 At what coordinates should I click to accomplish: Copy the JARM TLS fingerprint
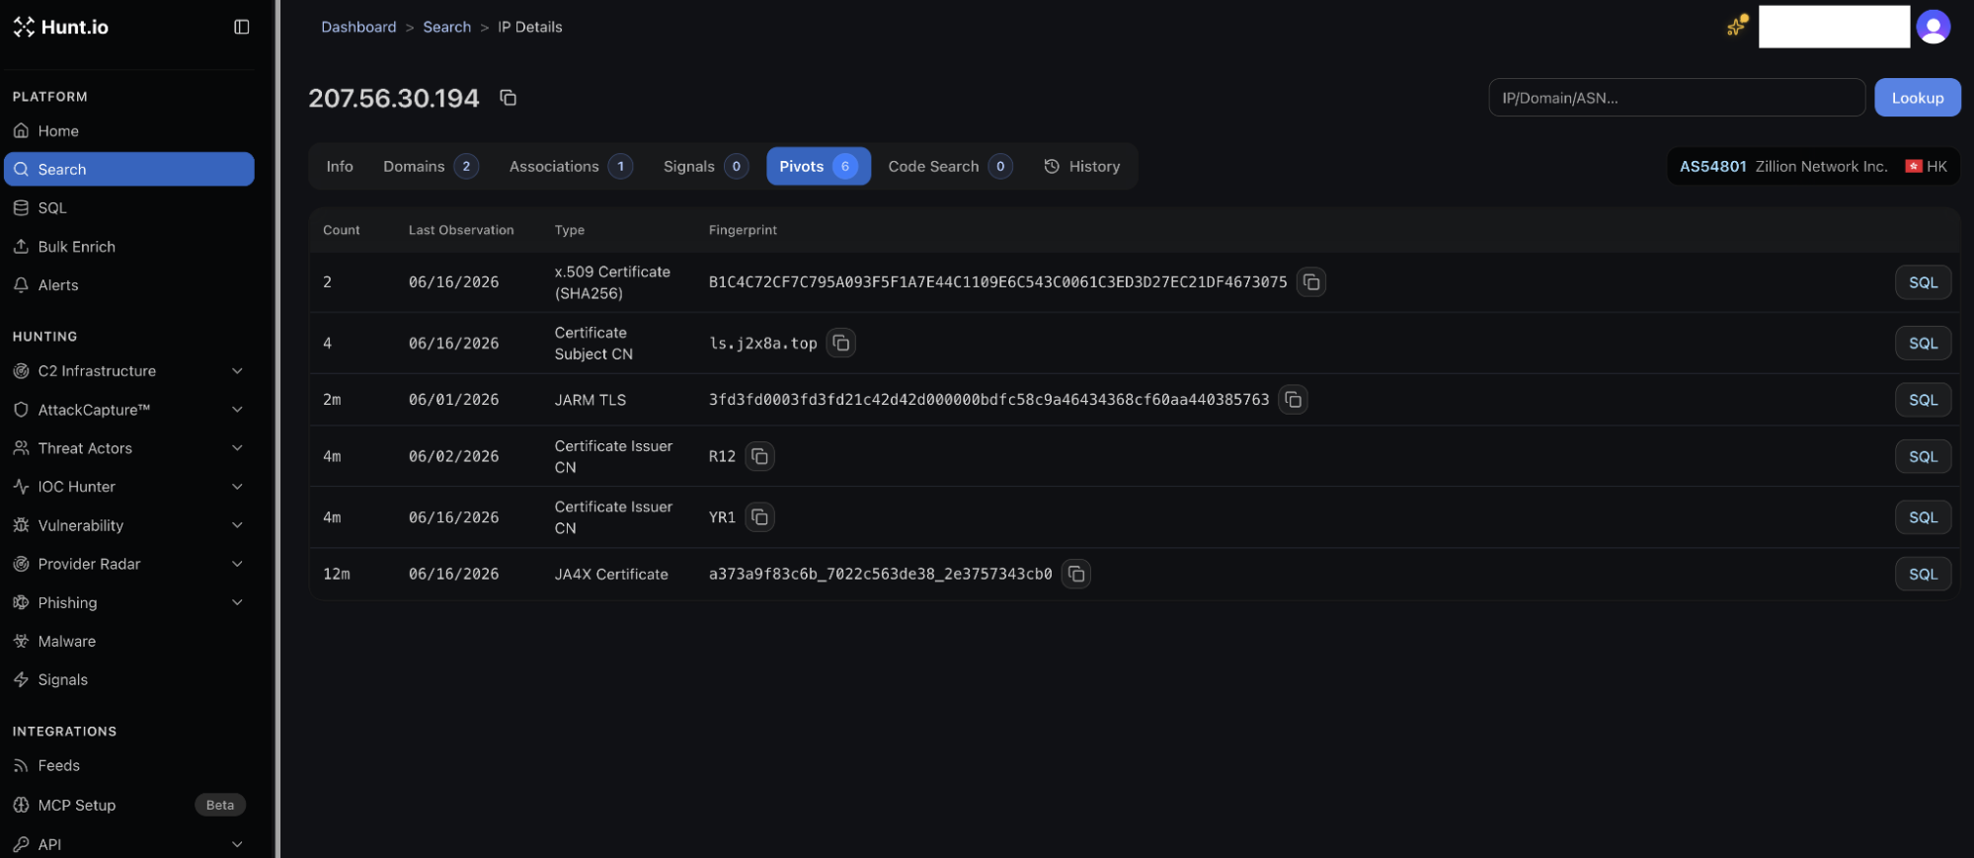[x=1293, y=400]
